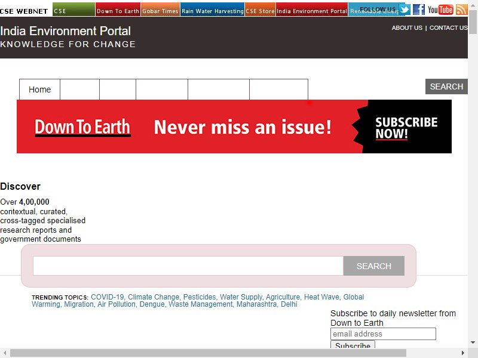Click the horizontal scrollbar left arrow

point(5,353)
